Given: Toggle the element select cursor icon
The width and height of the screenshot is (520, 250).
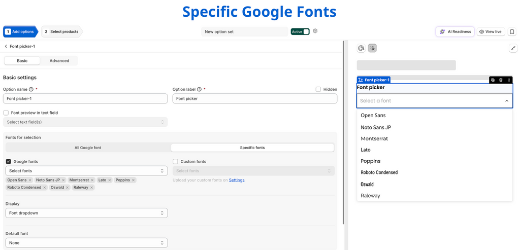Looking at the screenshot, I should [372, 48].
